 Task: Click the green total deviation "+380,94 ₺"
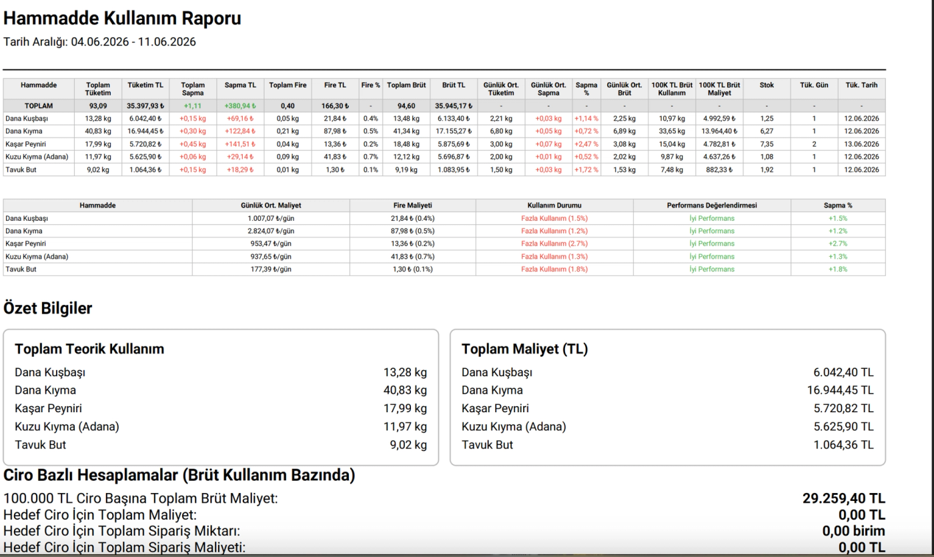(x=240, y=105)
